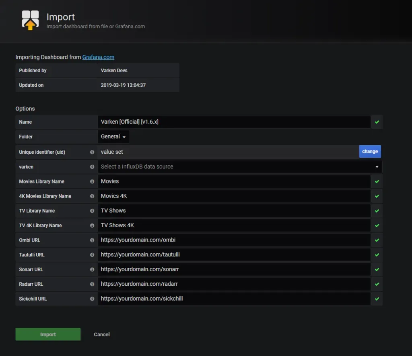412x356 pixels.
Task: Click the Import dashboard header icon
Action: click(x=30, y=20)
